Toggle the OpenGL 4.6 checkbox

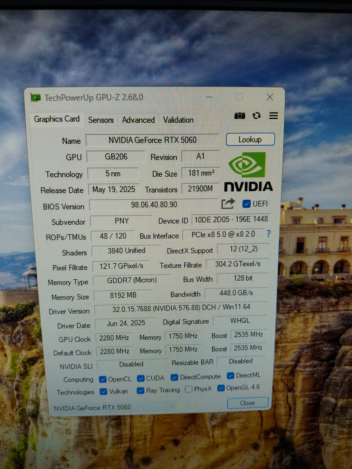click(x=221, y=388)
